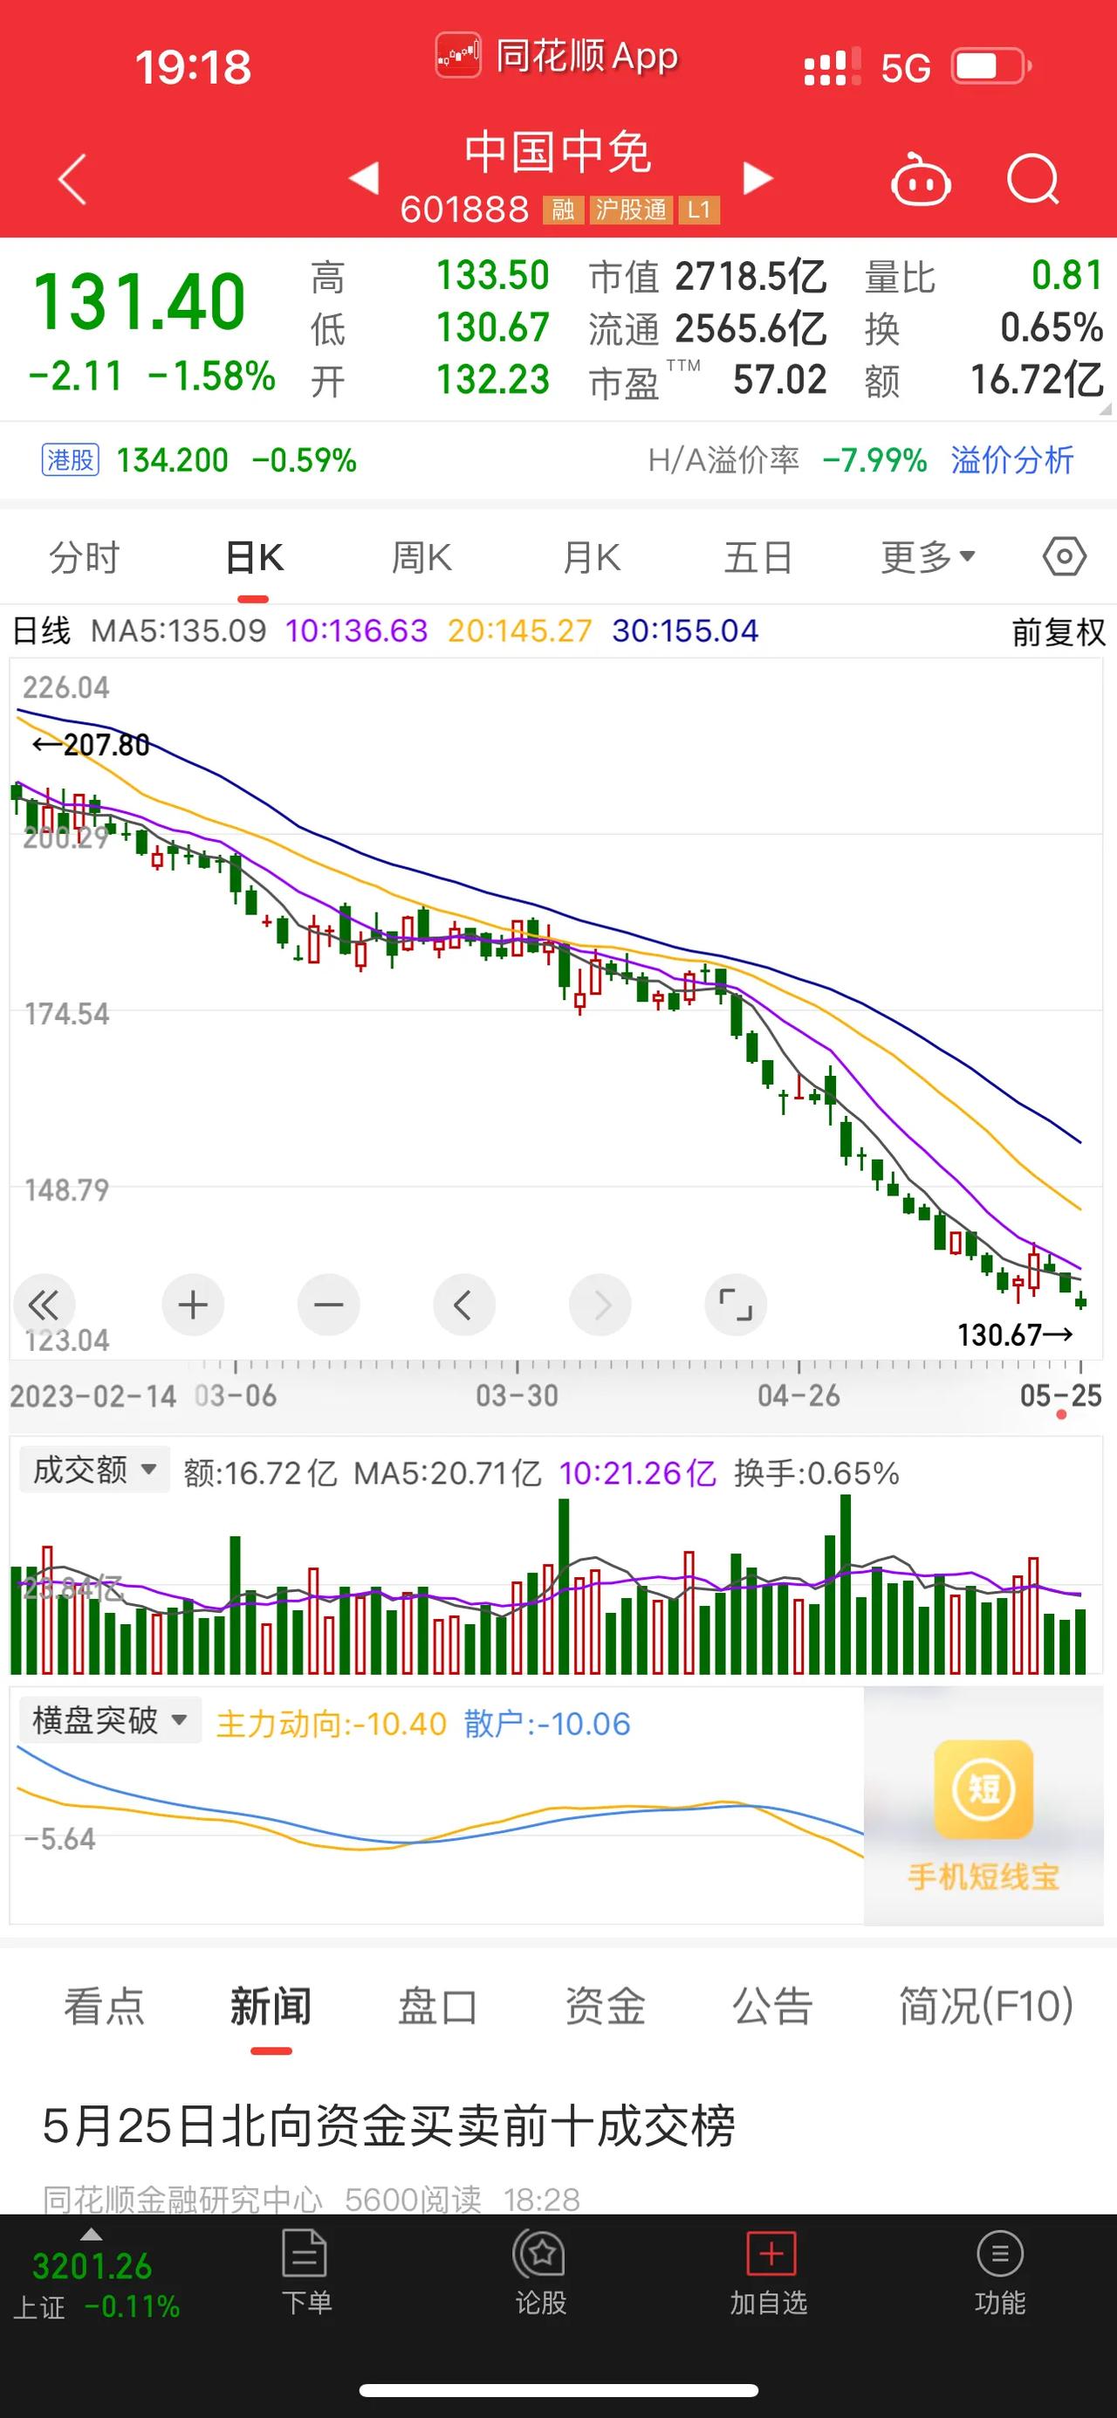The image size is (1117, 2418).
Task: Tap the 207.80 high price annotation
Action: (91, 744)
